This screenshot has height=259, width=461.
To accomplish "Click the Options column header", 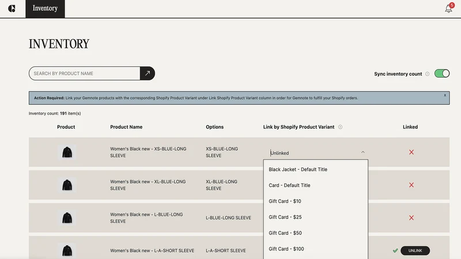I will 214,127.
